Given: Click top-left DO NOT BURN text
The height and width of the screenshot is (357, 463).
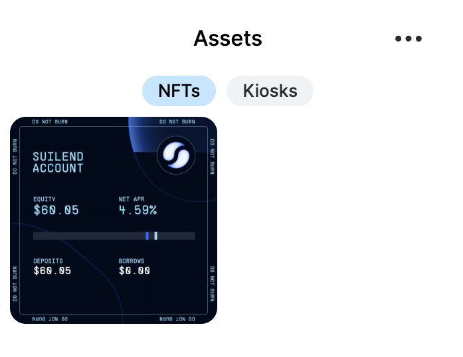Looking at the screenshot, I should click(50, 121).
